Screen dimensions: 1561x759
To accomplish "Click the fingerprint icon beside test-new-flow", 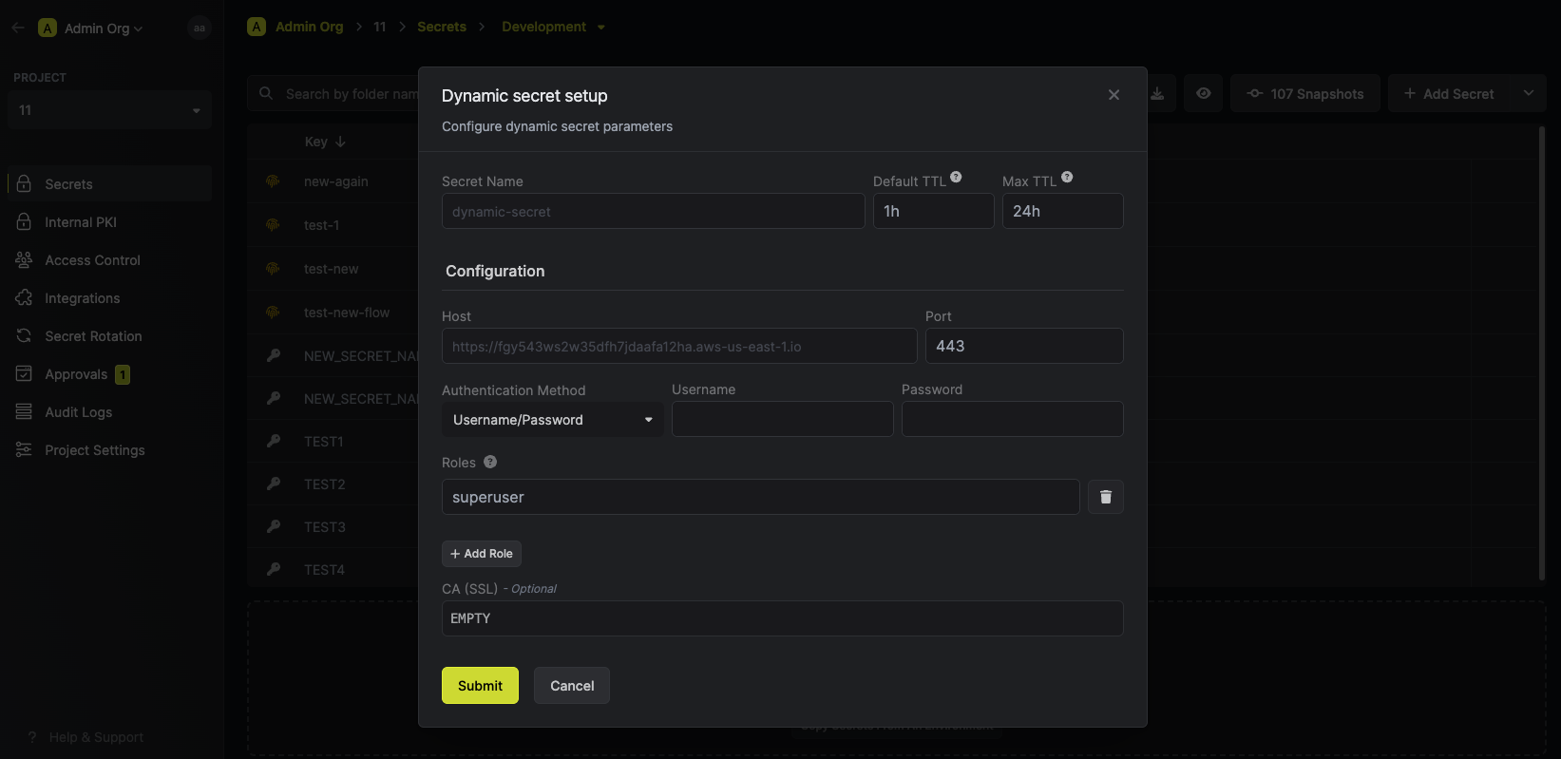I will tap(273, 313).
